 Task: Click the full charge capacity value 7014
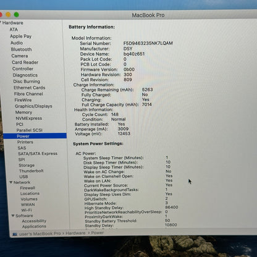146,104
